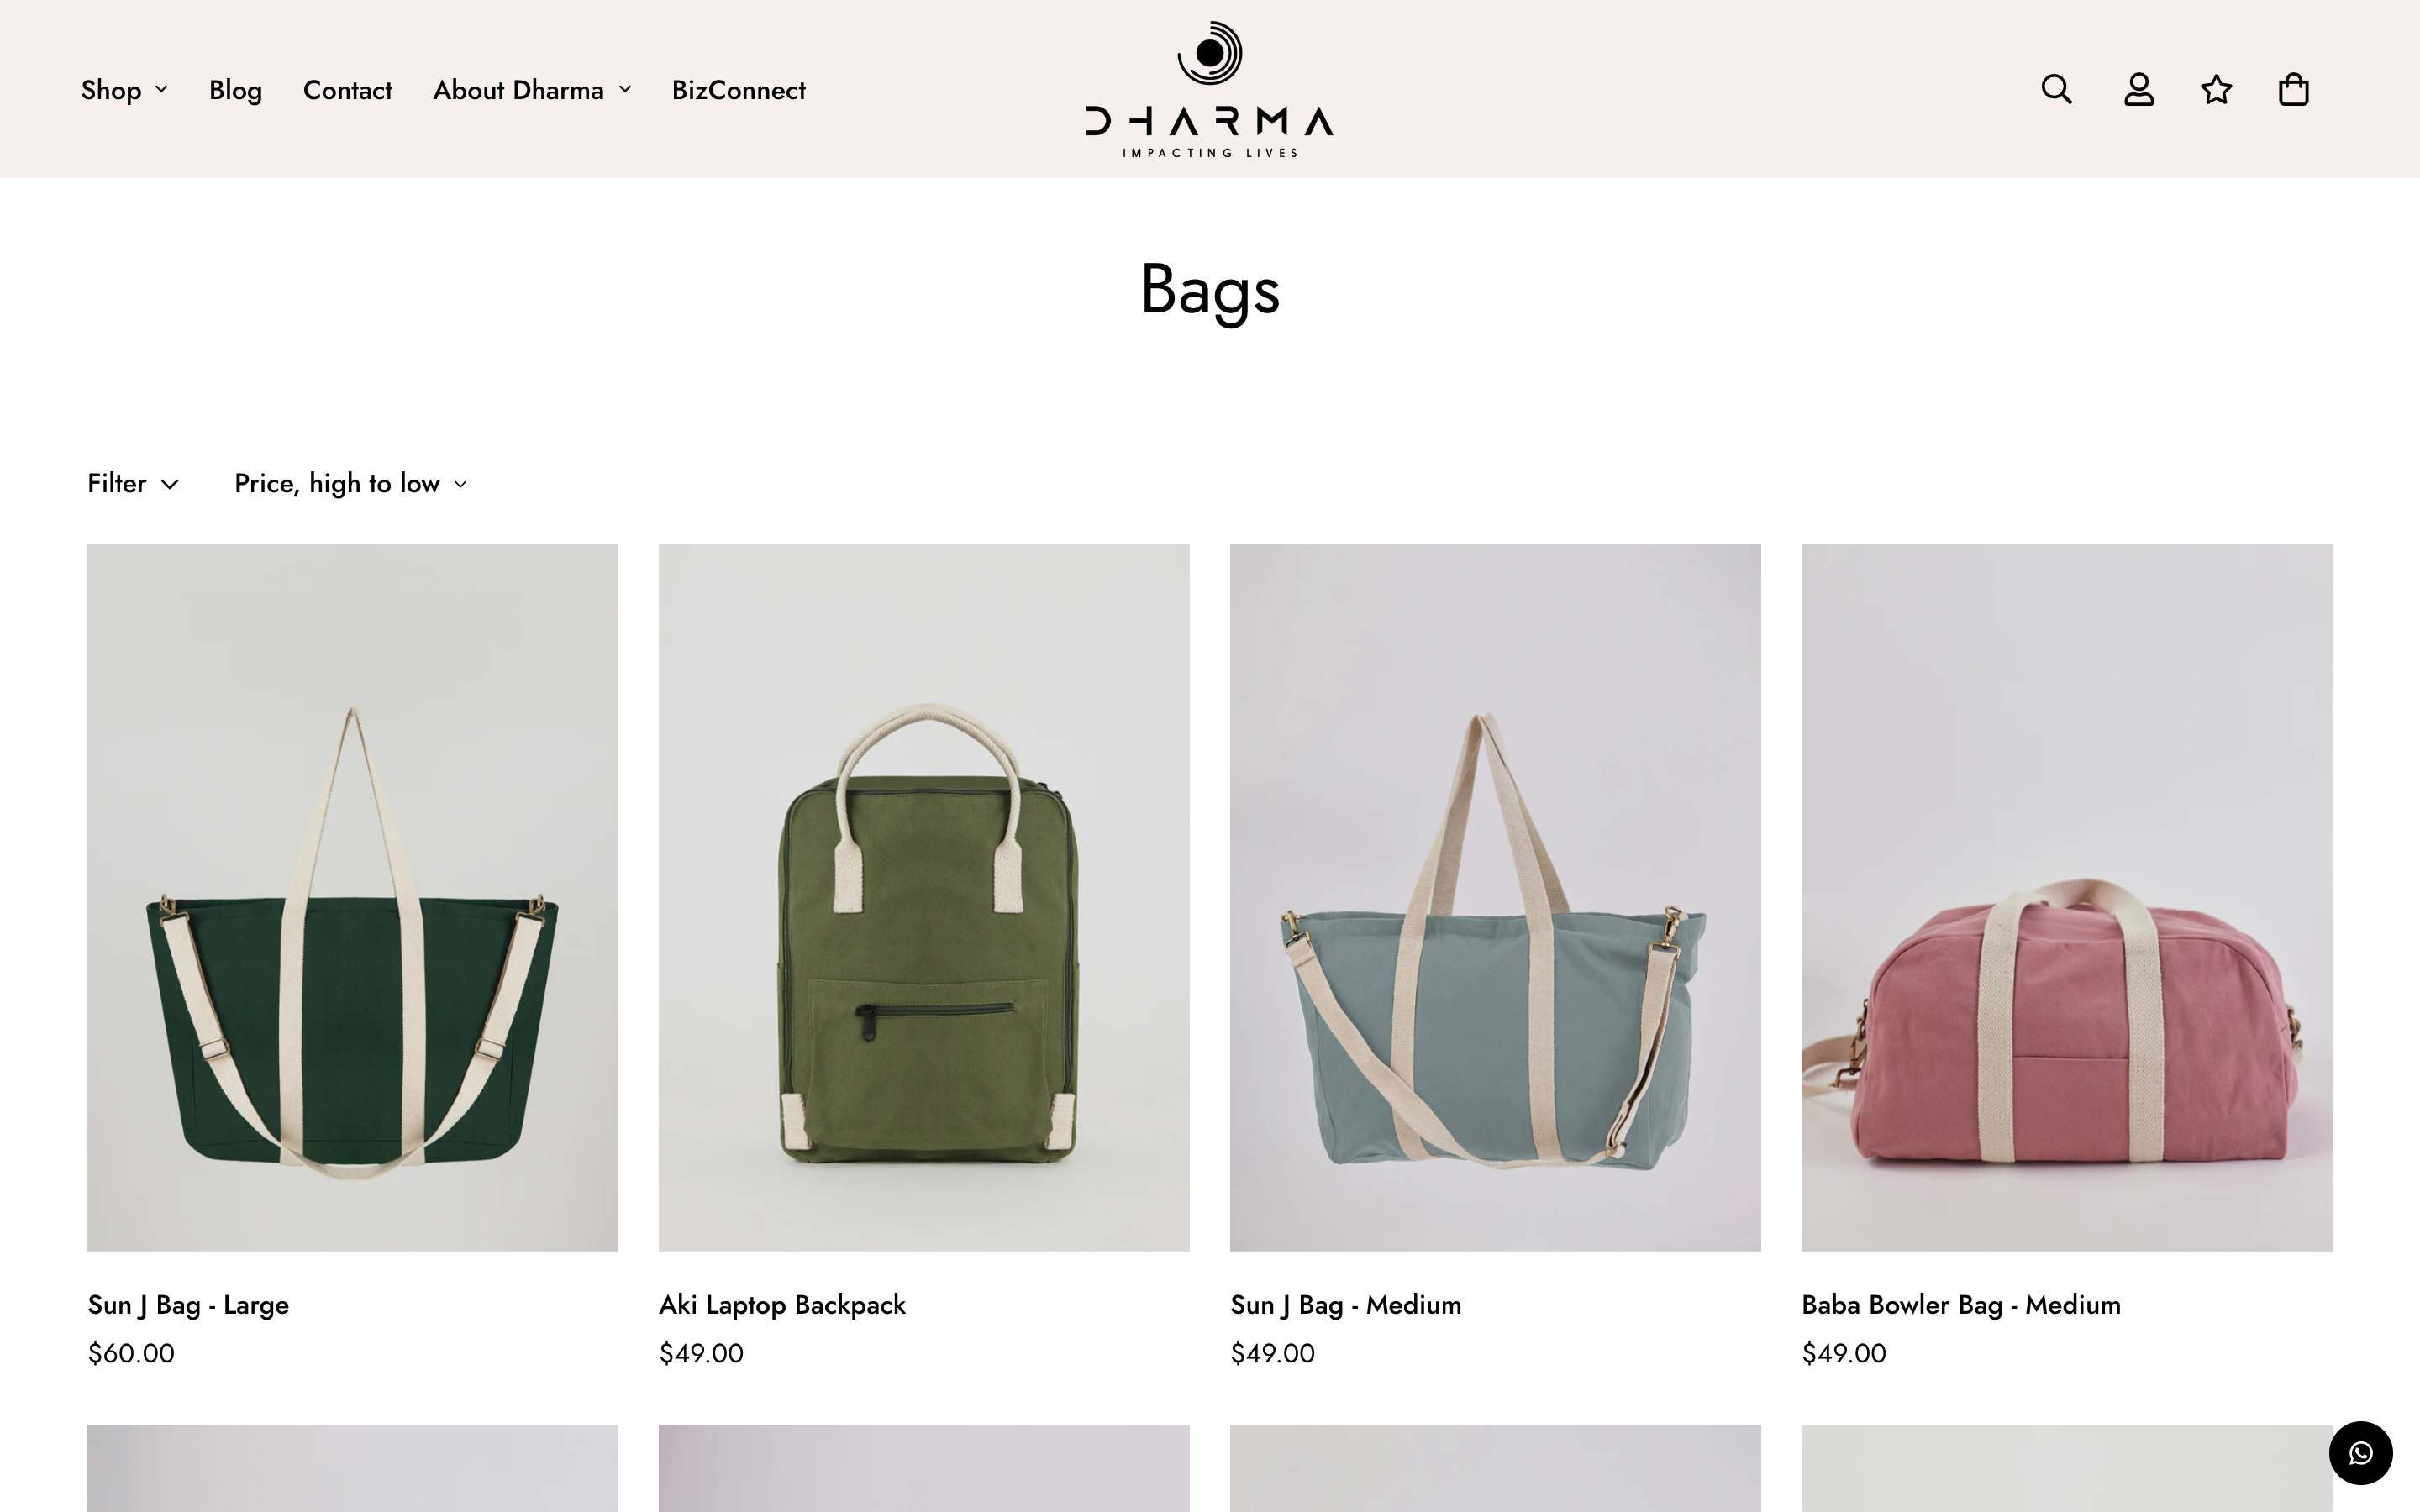Open Sun J Bag - Large title link
2420x1512 pixels.
point(188,1304)
